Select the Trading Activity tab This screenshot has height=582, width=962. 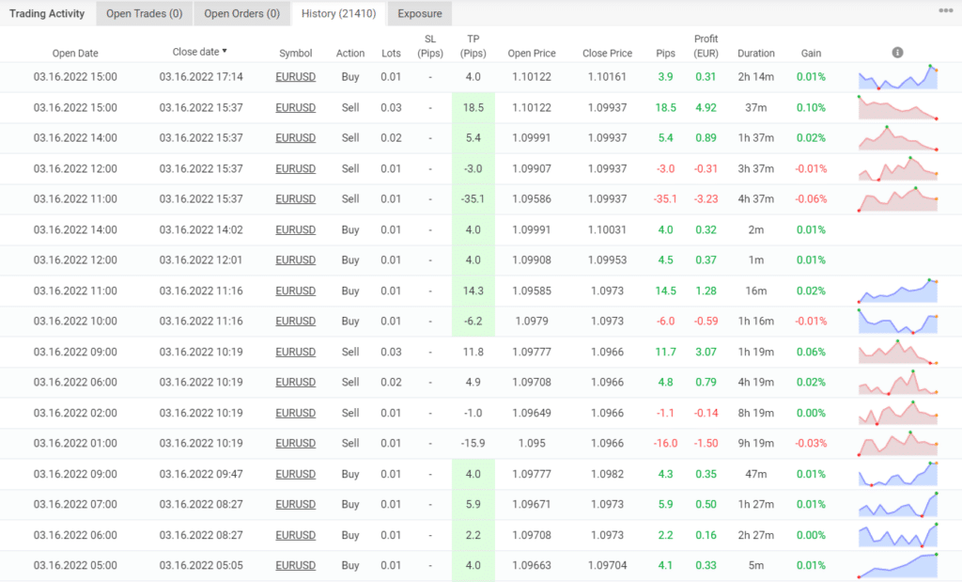tap(46, 13)
